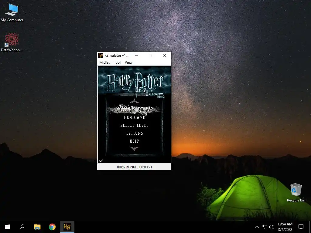Screen dimensions: 311x233
Task: Minimize the KEmulator window
Action: click(x=136, y=56)
